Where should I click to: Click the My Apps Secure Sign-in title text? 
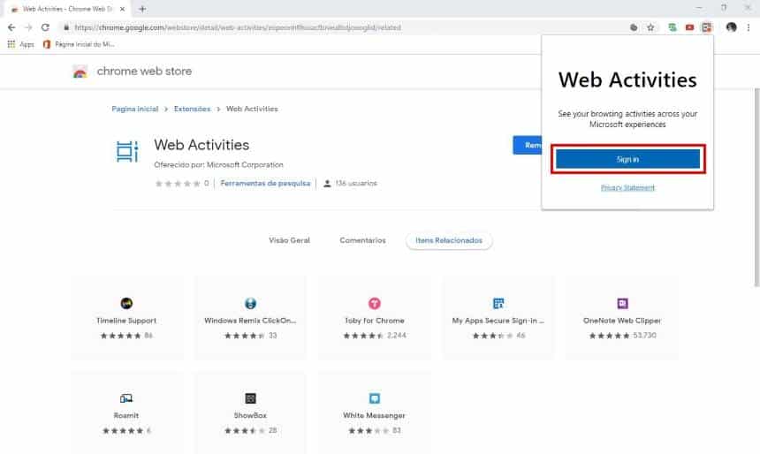498,321
